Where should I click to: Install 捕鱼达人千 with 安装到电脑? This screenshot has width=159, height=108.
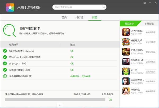point(151,42)
